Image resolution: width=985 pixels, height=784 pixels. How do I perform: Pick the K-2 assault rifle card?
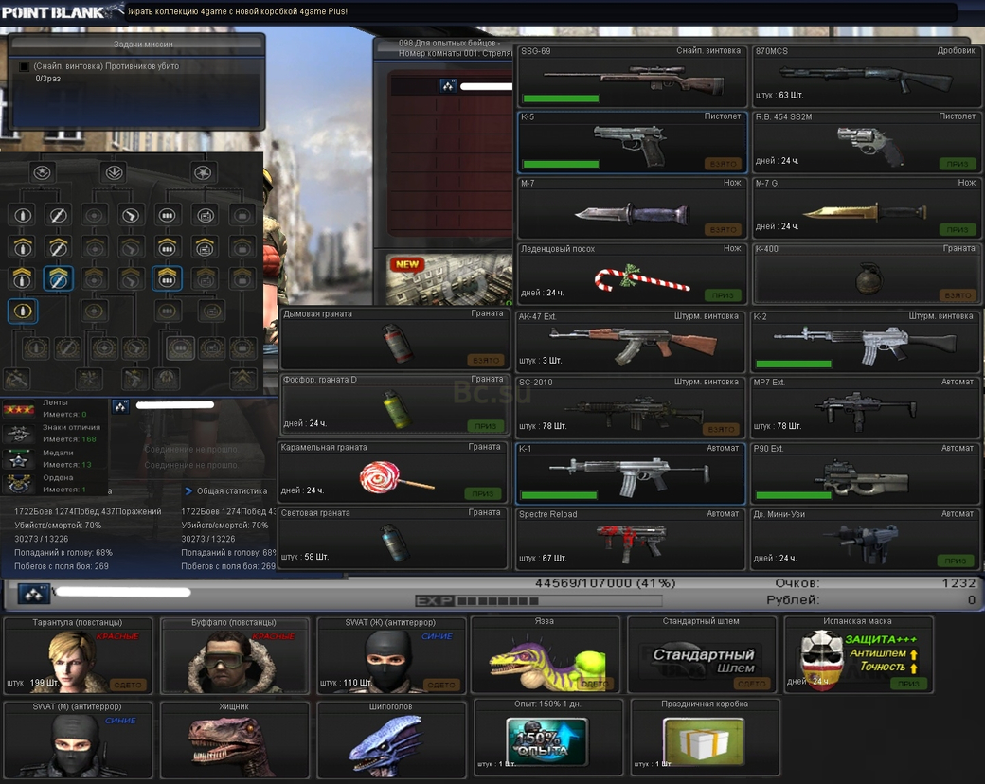tap(865, 343)
